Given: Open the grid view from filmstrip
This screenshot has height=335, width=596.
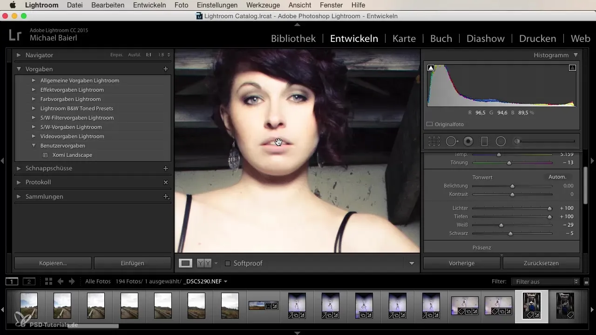Looking at the screenshot, I should tap(48, 281).
